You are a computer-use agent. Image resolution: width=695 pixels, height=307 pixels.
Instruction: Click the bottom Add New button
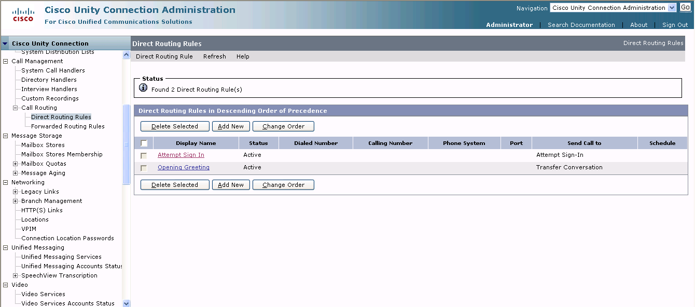click(x=231, y=185)
